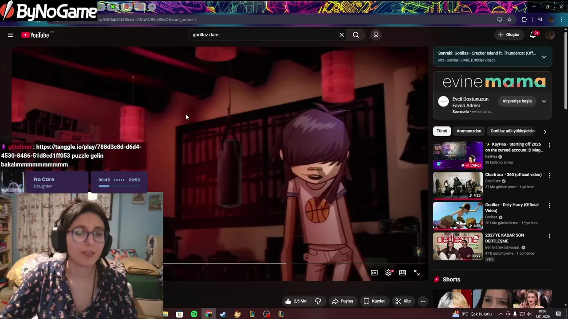
Task: Show hidden tray icons chevron
Action: [x=501, y=314]
